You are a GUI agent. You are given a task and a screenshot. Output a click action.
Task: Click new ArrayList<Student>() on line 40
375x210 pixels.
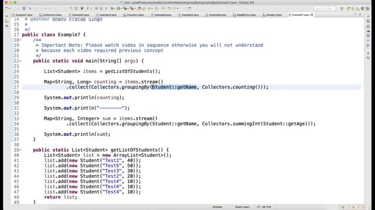pyautogui.click(x=135, y=155)
